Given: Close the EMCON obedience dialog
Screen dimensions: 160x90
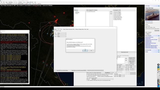Looking at the screenshot, I should pyautogui.click(x=94, y=39).
